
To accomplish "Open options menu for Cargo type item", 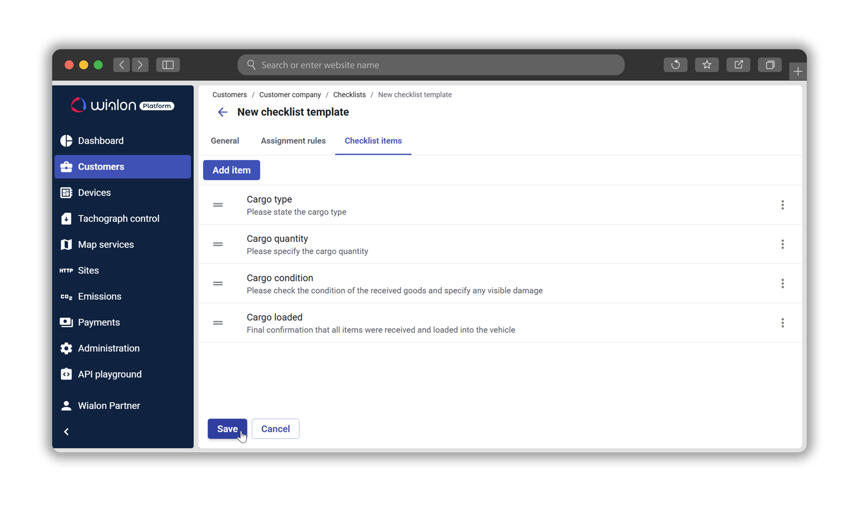I will pos(782,205).
